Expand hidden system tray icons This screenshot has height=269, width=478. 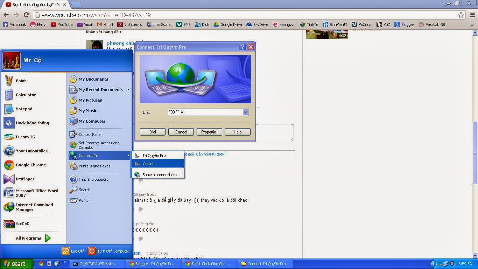click(433, 264)
